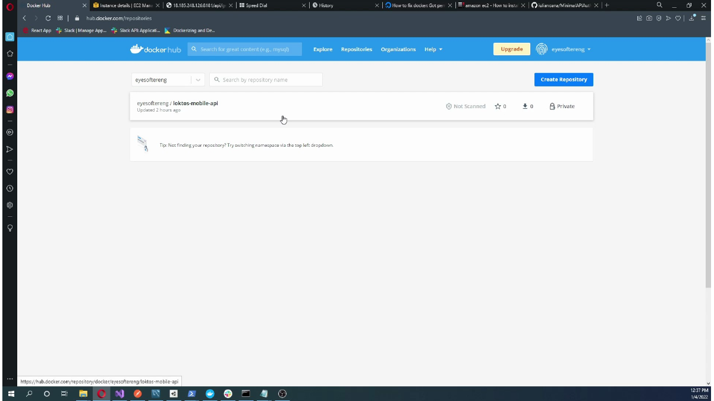
Task: Open Messenger in the Opera sidebar
Action: [x=10, y=77]
